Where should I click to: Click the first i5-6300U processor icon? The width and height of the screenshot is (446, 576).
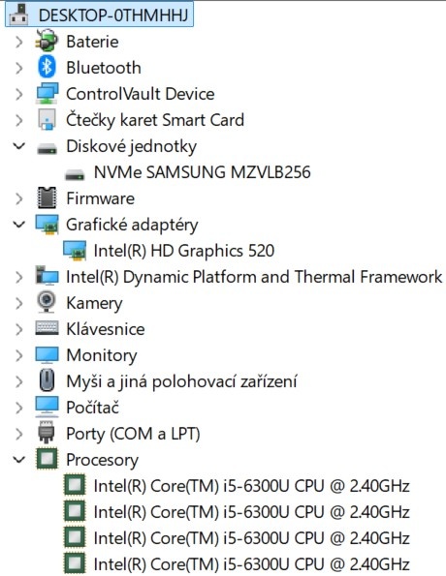[x=75, y=485]
